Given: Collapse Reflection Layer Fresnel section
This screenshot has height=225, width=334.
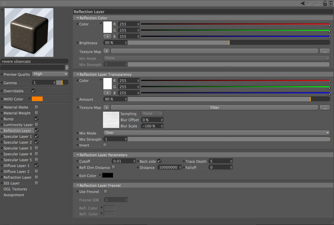Looking at the screenshot, I should (78, 185).
